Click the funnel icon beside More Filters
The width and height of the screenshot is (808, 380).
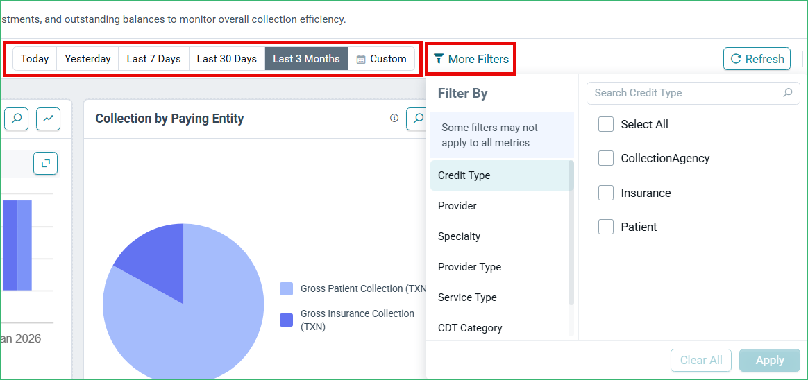439,59
